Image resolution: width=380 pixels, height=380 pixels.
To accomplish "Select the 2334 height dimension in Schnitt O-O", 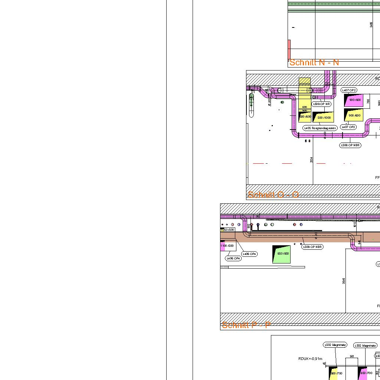I will (311, 160).
